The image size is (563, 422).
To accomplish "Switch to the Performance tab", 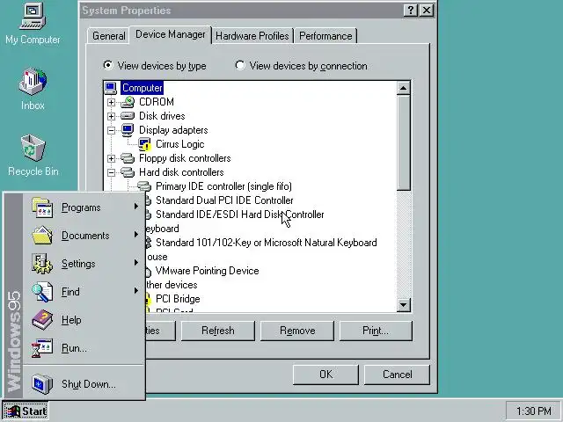I will (x=325, y=36).
